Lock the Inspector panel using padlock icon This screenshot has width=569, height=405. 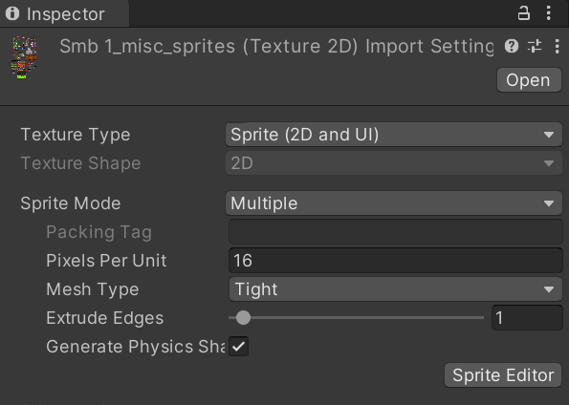click(523, 13)
